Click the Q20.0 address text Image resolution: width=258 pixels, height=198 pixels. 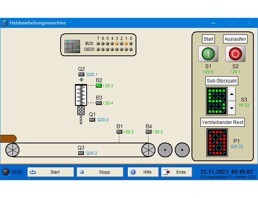(103, 120)
